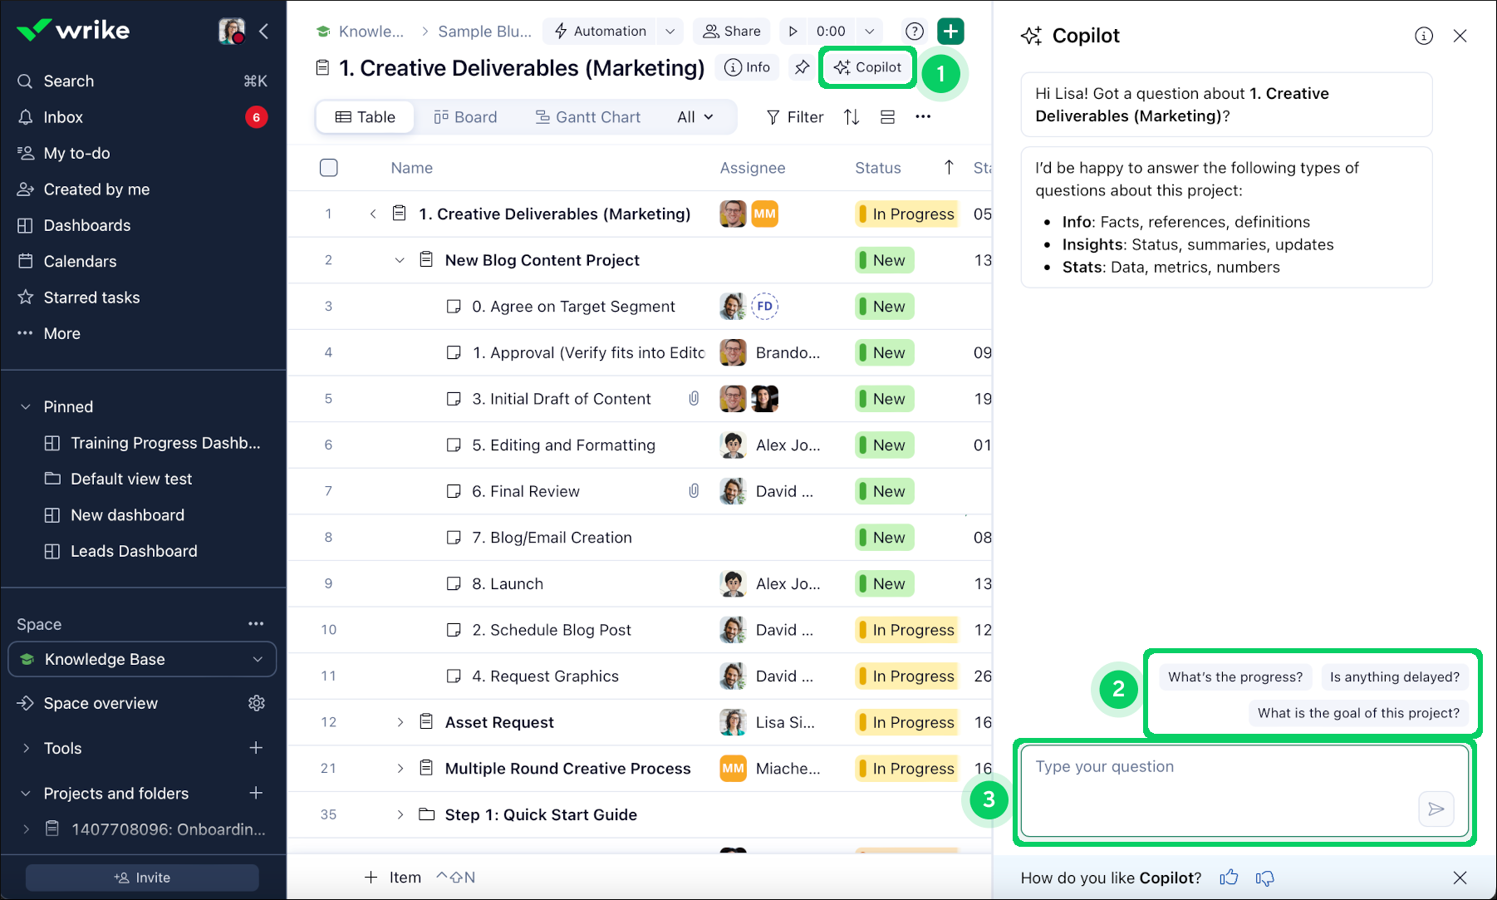This screenshot has height=900, width=1497.
Task: Open the help question mark icon
Action: pos(915,31)
